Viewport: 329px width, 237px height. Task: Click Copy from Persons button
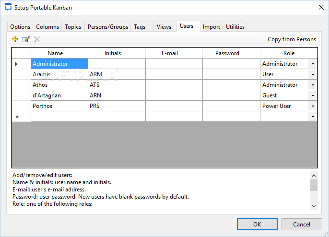(x=292, y=39)
